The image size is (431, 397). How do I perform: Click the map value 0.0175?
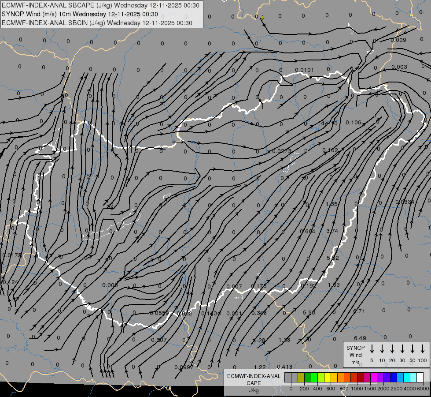pyautogui.click(x=12, y=255)
